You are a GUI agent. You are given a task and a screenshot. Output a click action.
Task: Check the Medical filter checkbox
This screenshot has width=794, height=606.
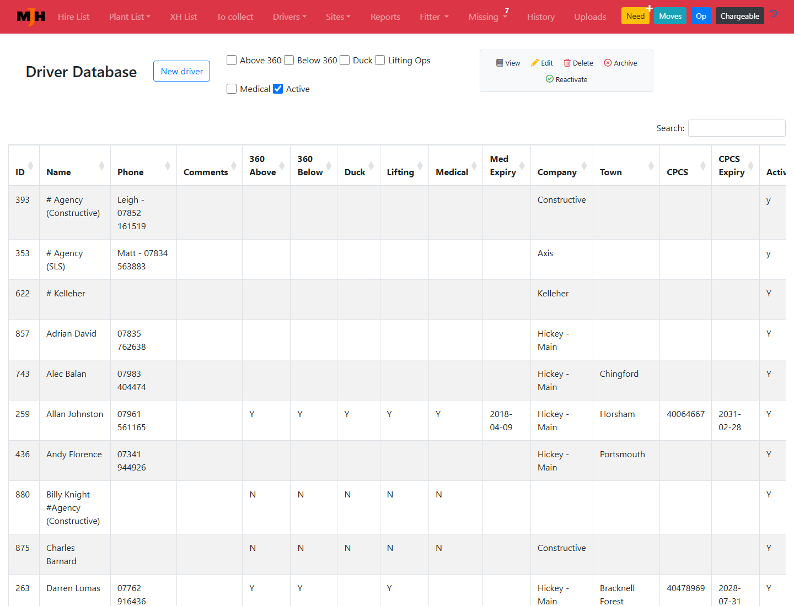tap(232, 89)
